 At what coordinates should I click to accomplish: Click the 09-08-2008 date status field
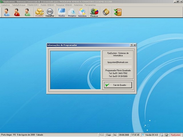coord(124,135)
